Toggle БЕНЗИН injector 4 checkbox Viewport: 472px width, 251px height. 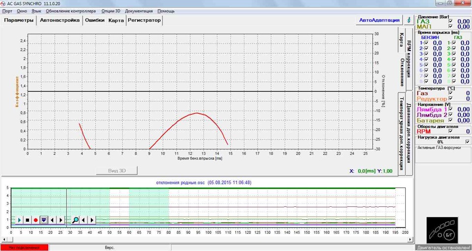tap(426, 59)
